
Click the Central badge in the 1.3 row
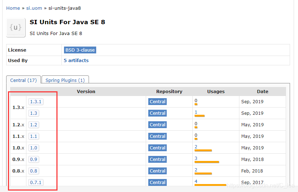tap(158, 113)
